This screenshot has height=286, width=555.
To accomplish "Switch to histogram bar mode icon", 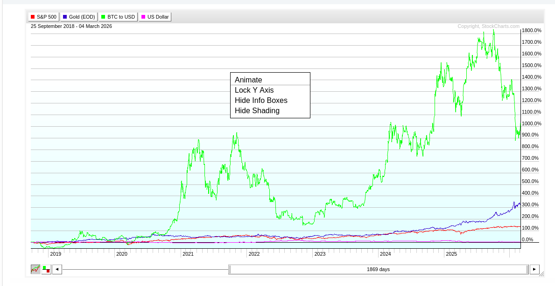I will click(x=46, y=269).
